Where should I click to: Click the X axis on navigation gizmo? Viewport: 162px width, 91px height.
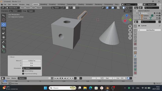(125, 21)
